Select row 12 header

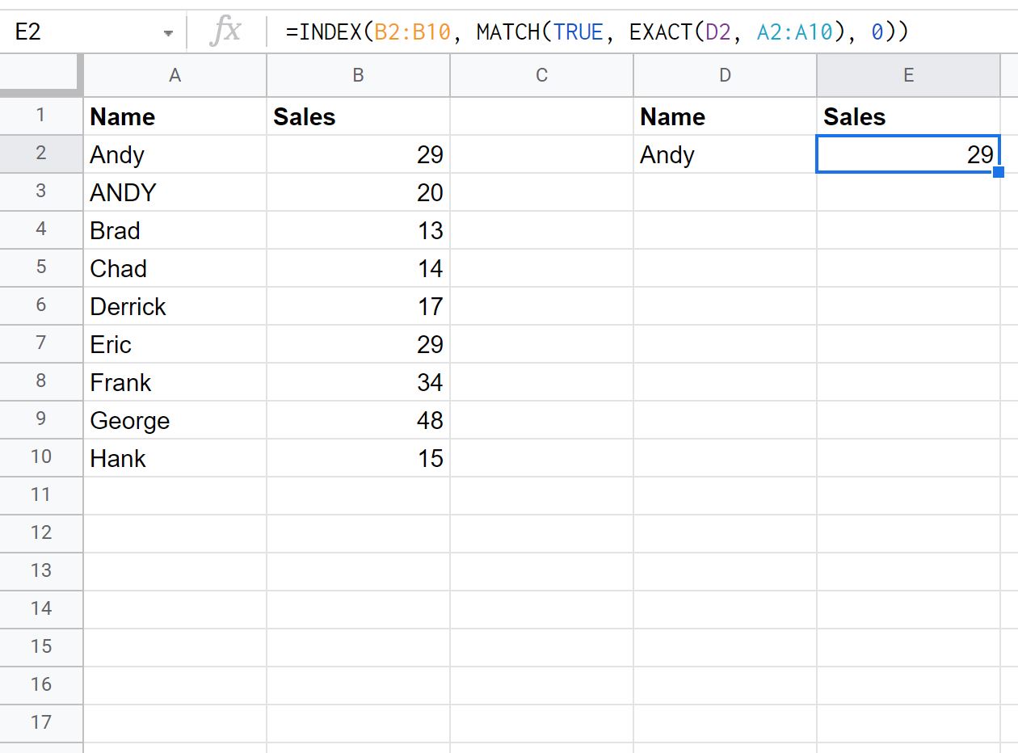click(x=41, y=533)
